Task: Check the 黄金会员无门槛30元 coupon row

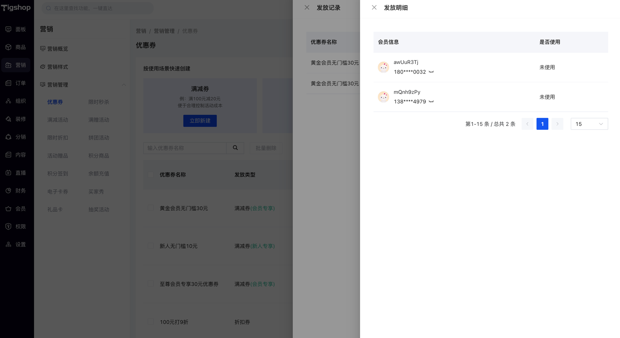Action: click(x=151, y=208)
